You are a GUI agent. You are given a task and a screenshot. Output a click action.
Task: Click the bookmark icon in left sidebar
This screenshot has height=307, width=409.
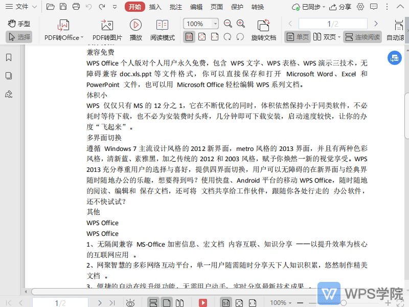pos(7,57)
